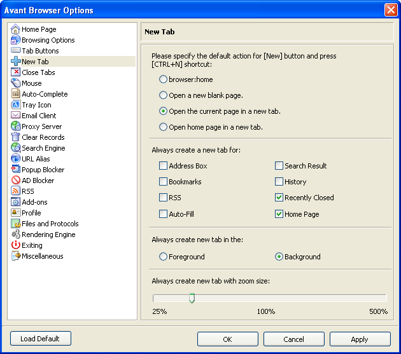
Task: Choose Background for new tabs
Action: (x=279, y=256)
